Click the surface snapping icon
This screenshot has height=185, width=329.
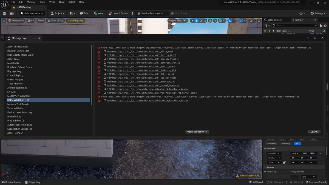click(x=215, y=21)
